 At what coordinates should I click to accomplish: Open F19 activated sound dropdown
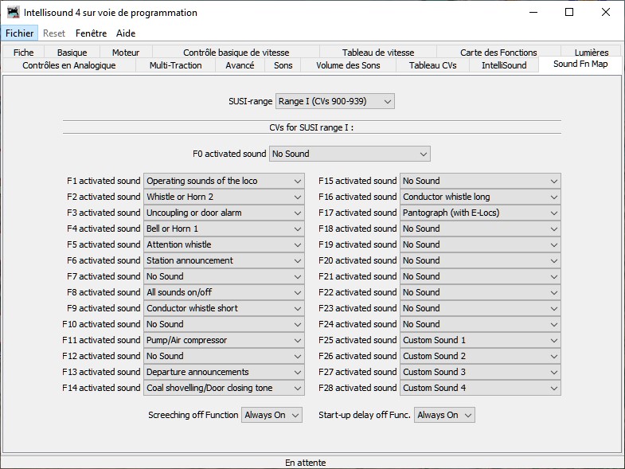(x=480, y=245)
